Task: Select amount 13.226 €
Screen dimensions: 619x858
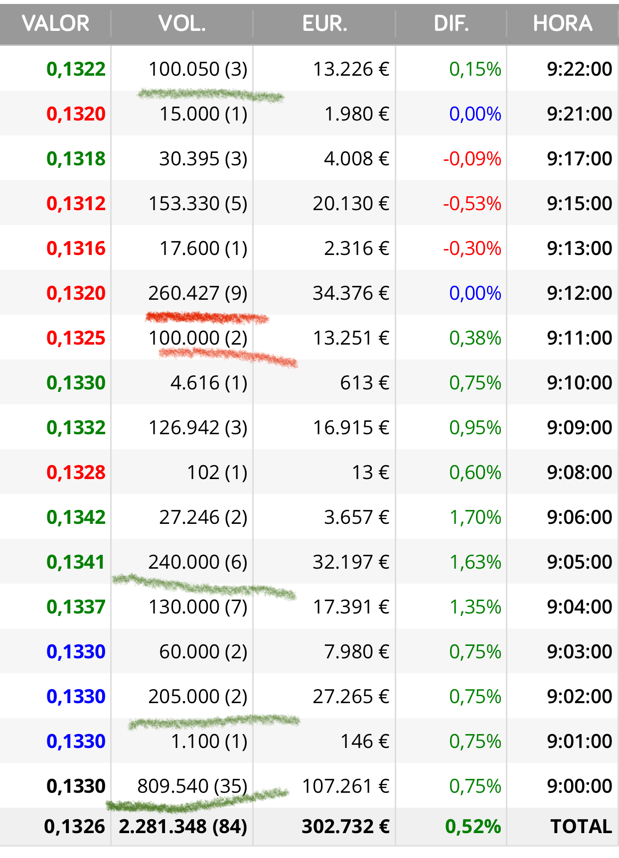Action: (x=351, y=69)
